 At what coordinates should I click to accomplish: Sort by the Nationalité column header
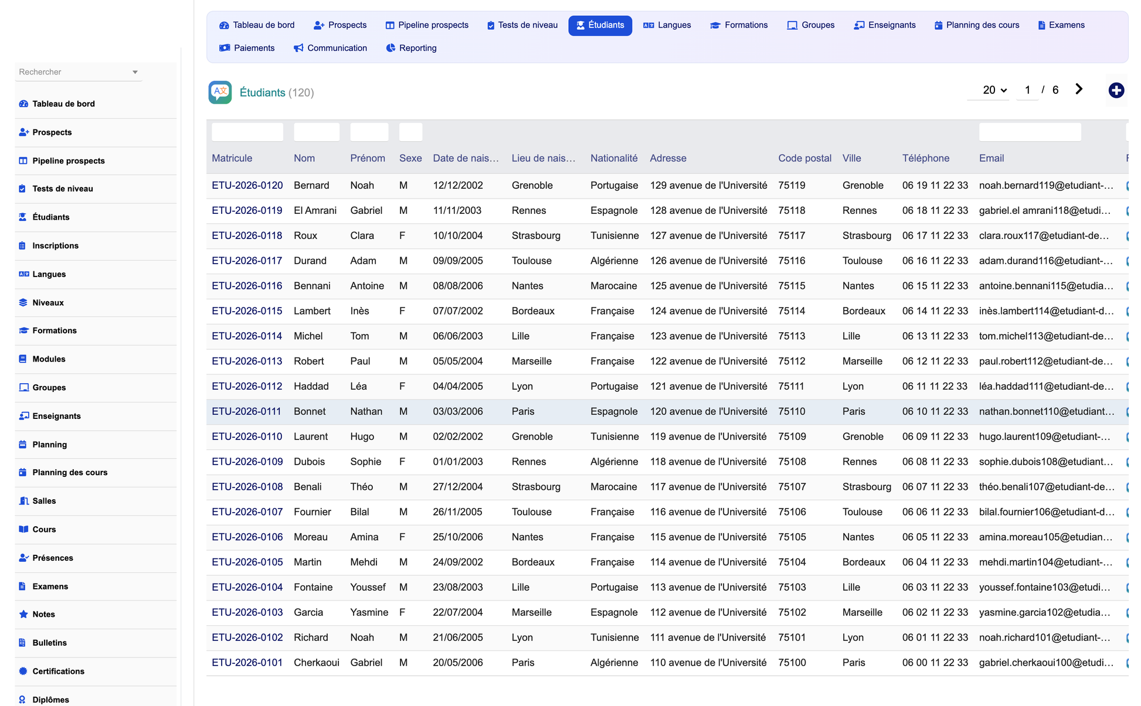pyautogui.click(x=614, y=158)
